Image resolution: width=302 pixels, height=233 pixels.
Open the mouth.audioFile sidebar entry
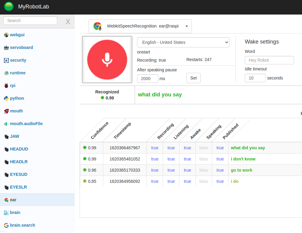coord(26,124)
